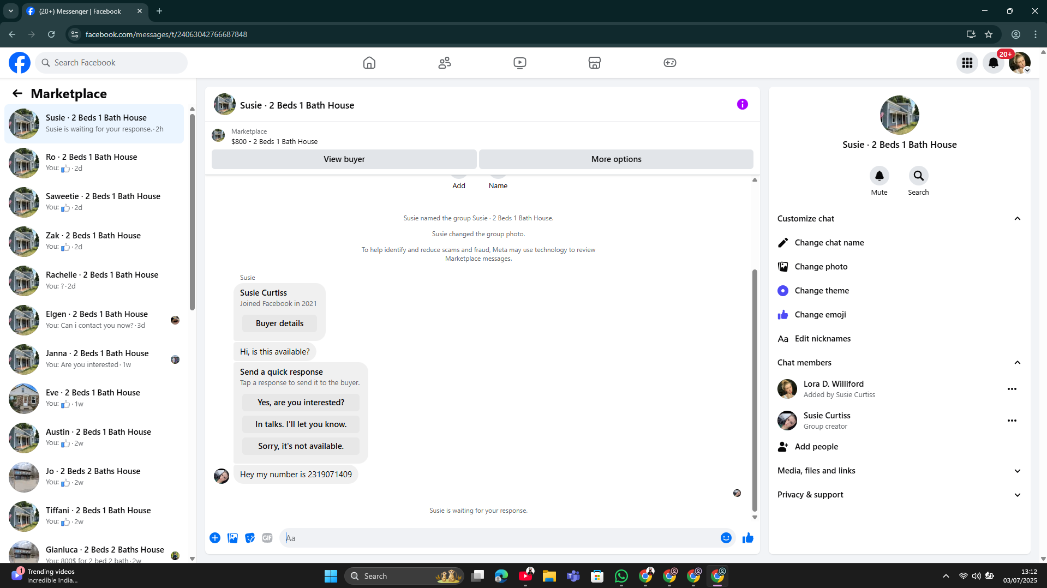Screen dimensions: 1047x588
Task: Show hidden system tray icons
Action: (x=946, y=576)
